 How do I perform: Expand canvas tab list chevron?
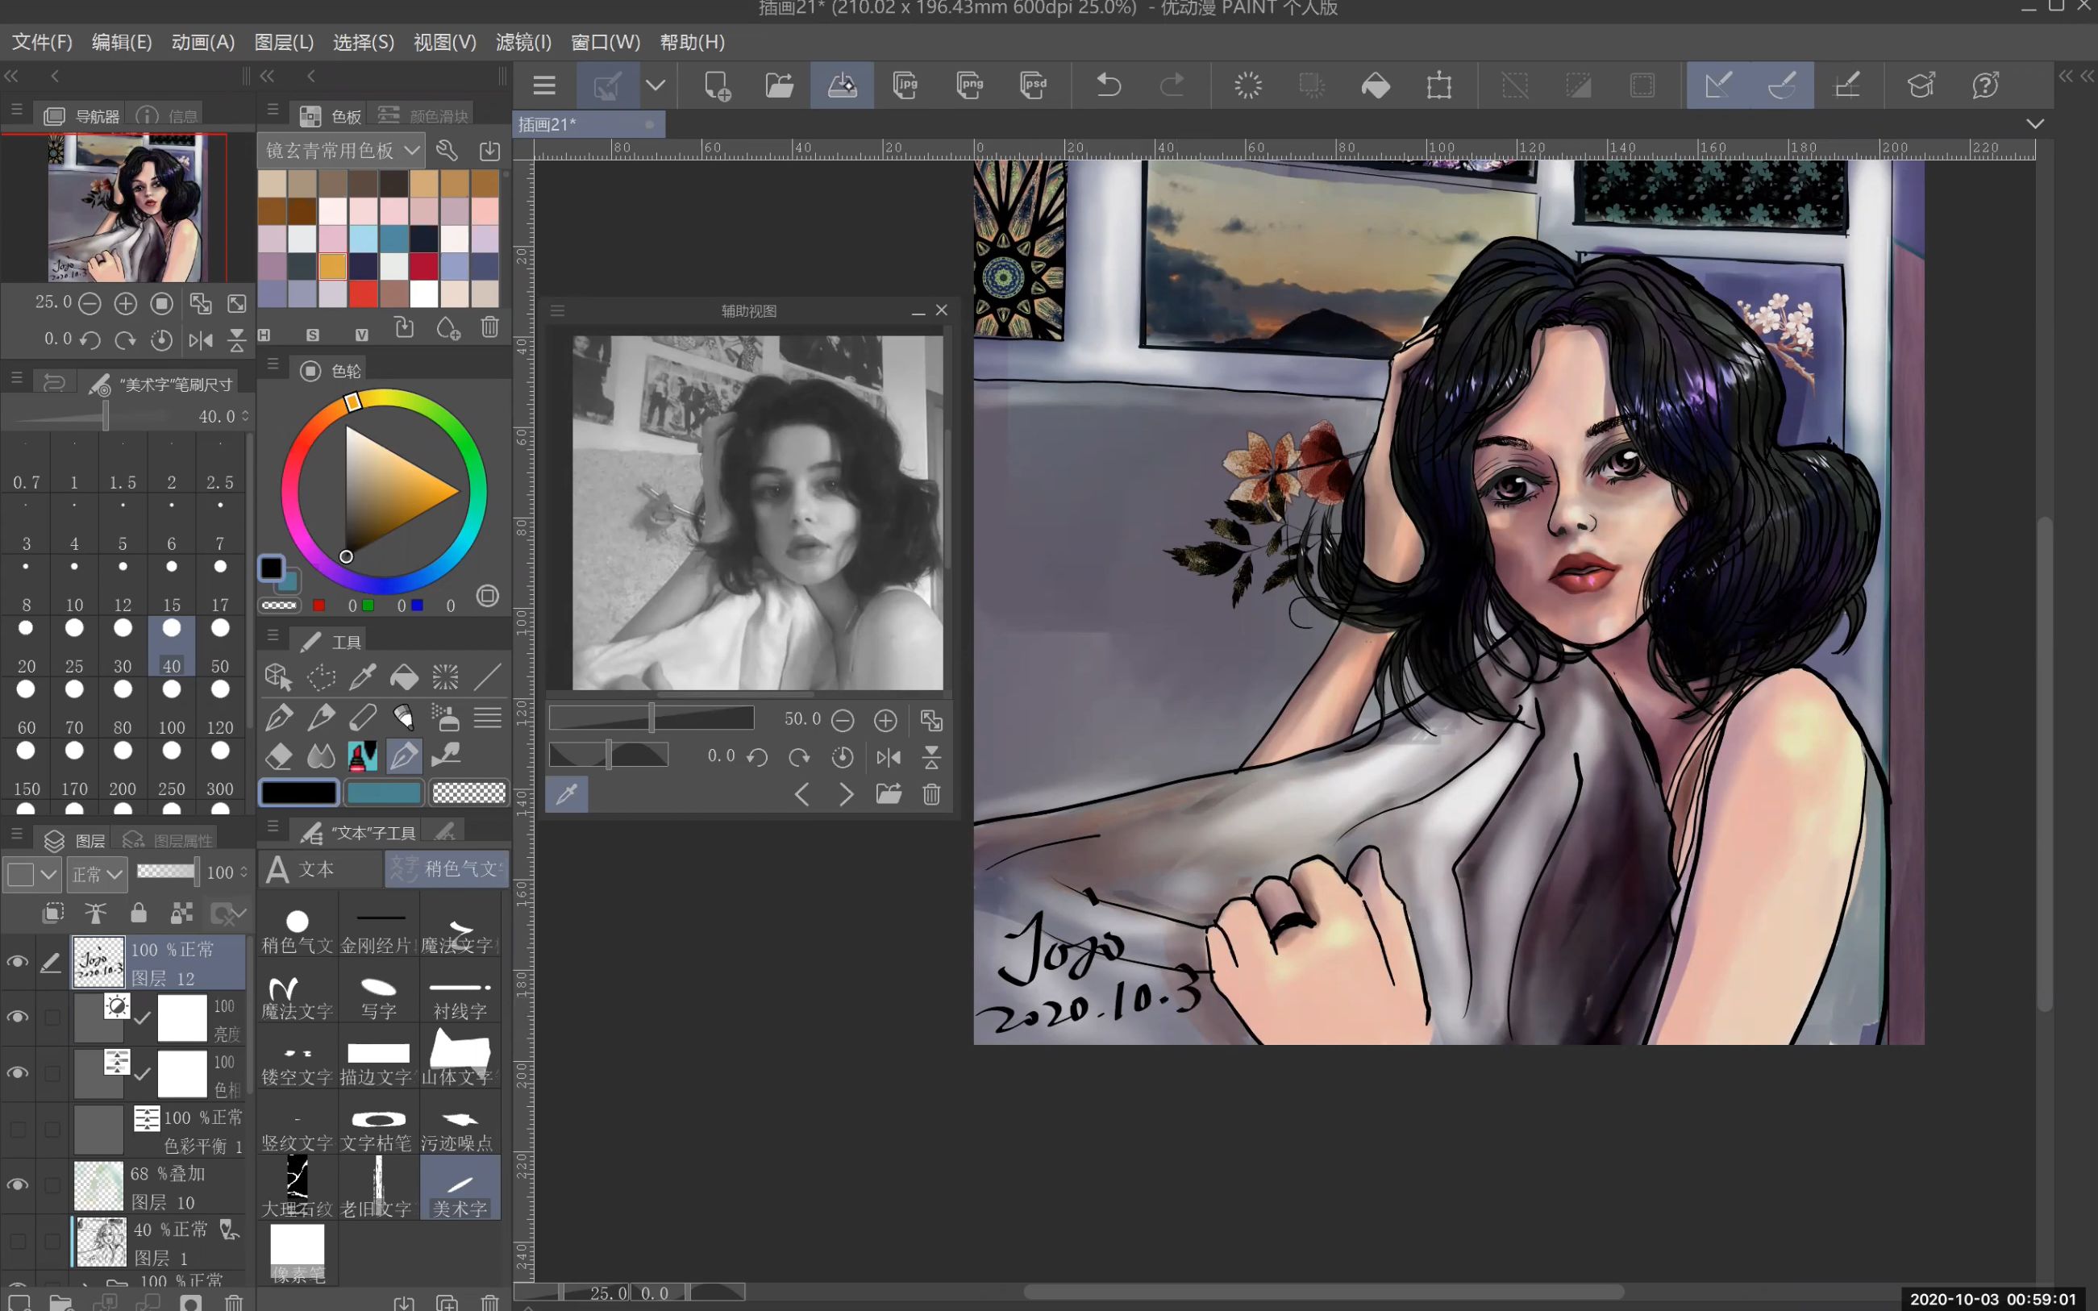pyautogui.click(x=2036, y=124)
